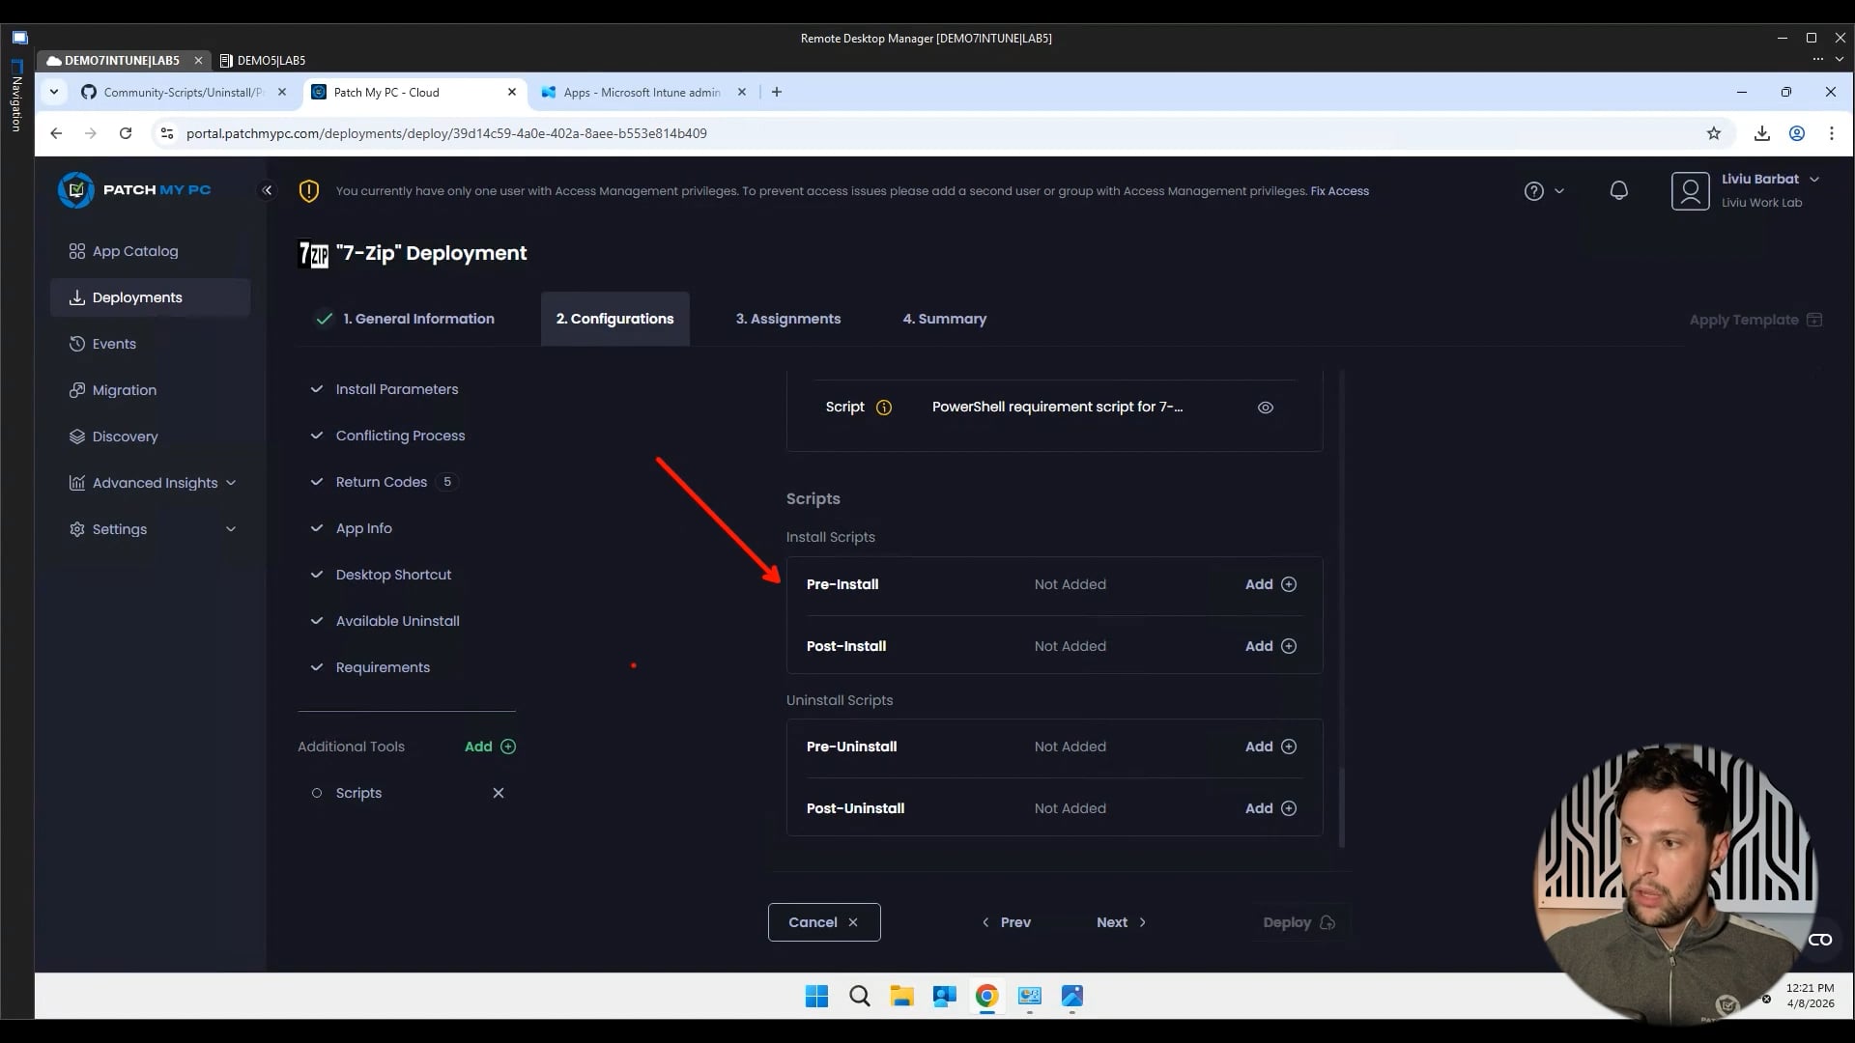
Task: Go to 4. Summary tab
Action: [x=944, y=319]
